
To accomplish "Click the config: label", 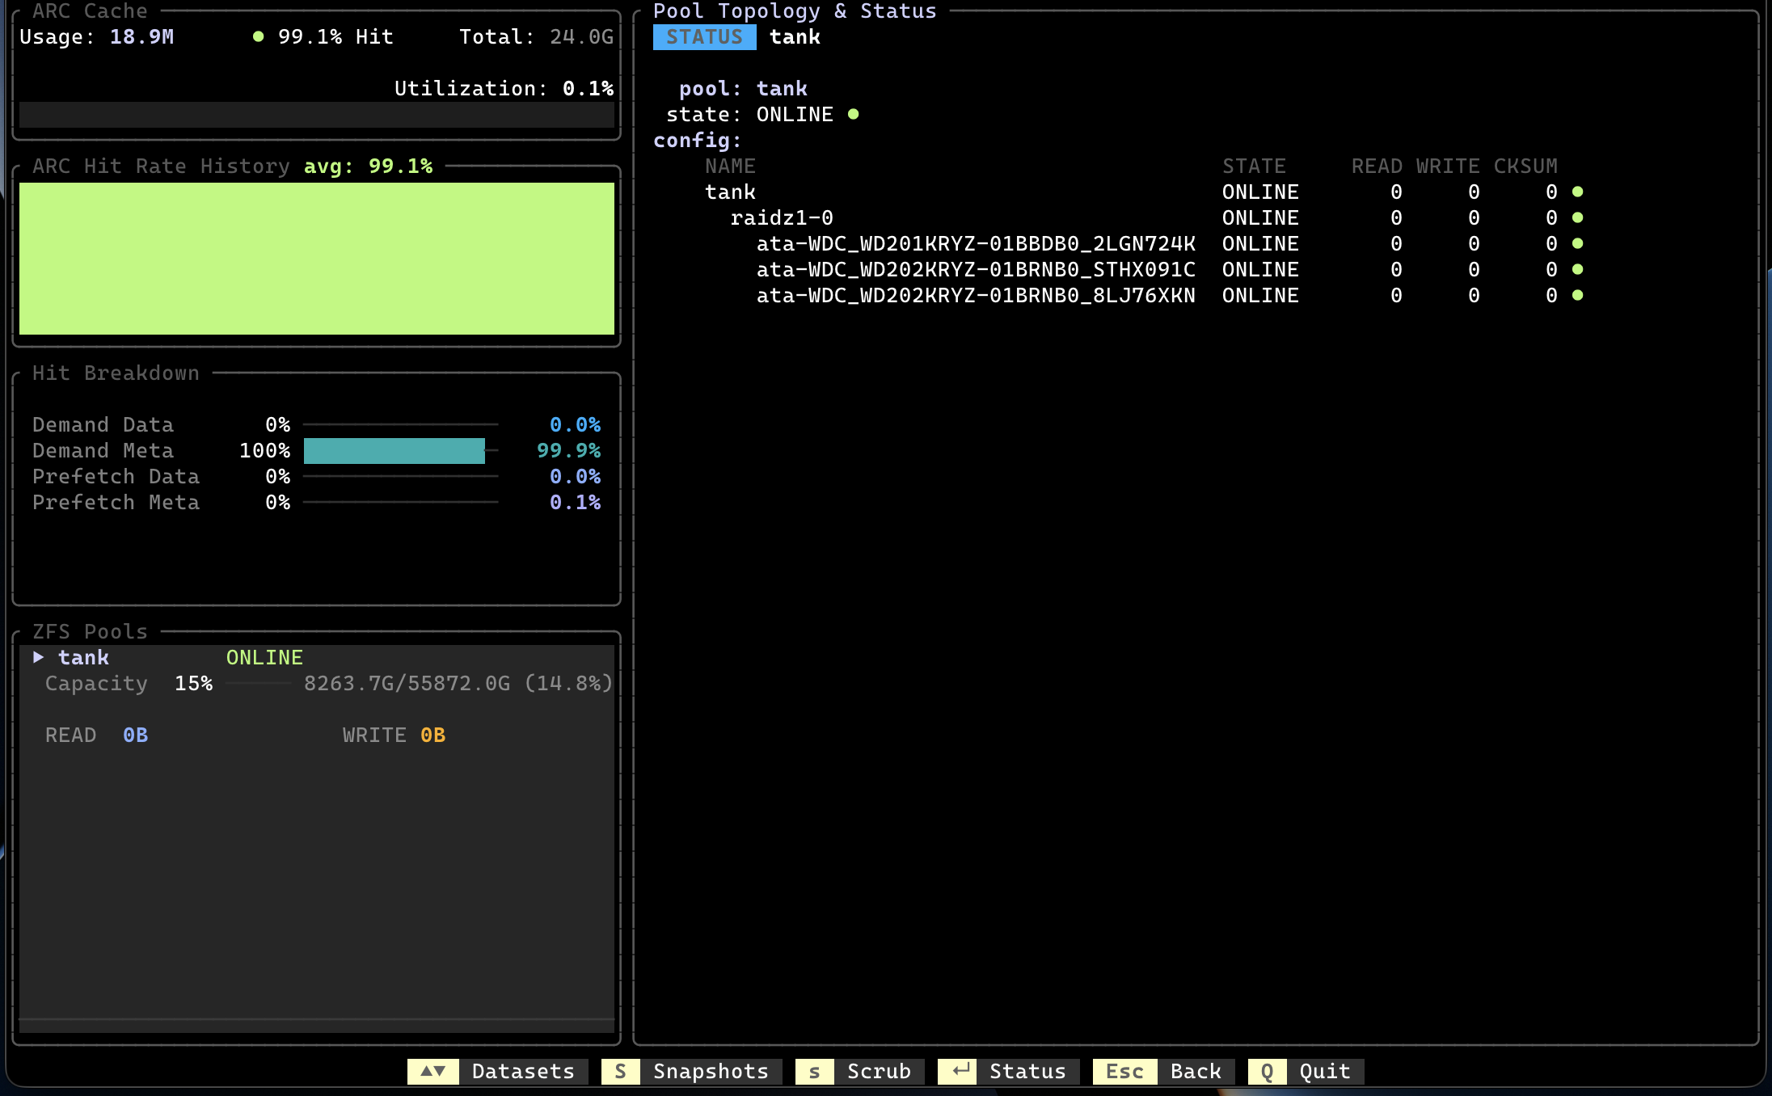I will (698, 140).
